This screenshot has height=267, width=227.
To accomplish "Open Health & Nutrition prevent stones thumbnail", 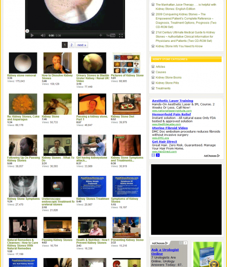I will coord(92,227).
